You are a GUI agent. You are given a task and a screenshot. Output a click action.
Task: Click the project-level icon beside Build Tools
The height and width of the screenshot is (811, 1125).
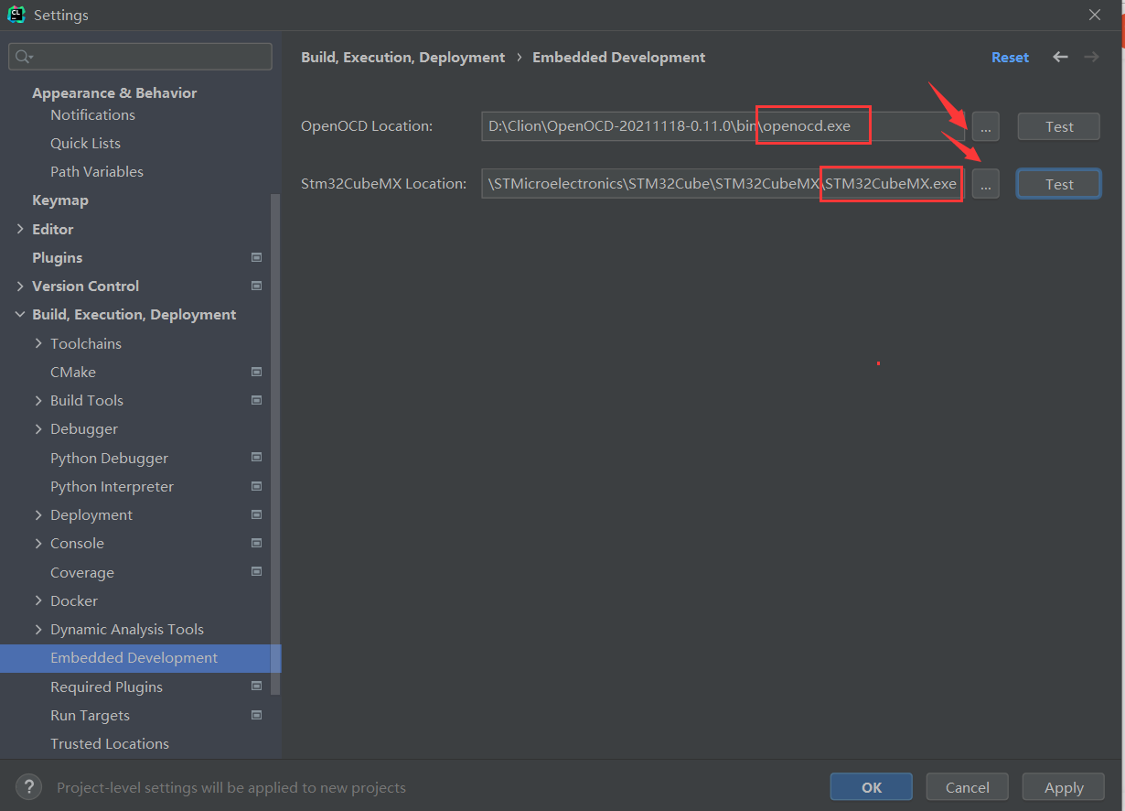257,401
